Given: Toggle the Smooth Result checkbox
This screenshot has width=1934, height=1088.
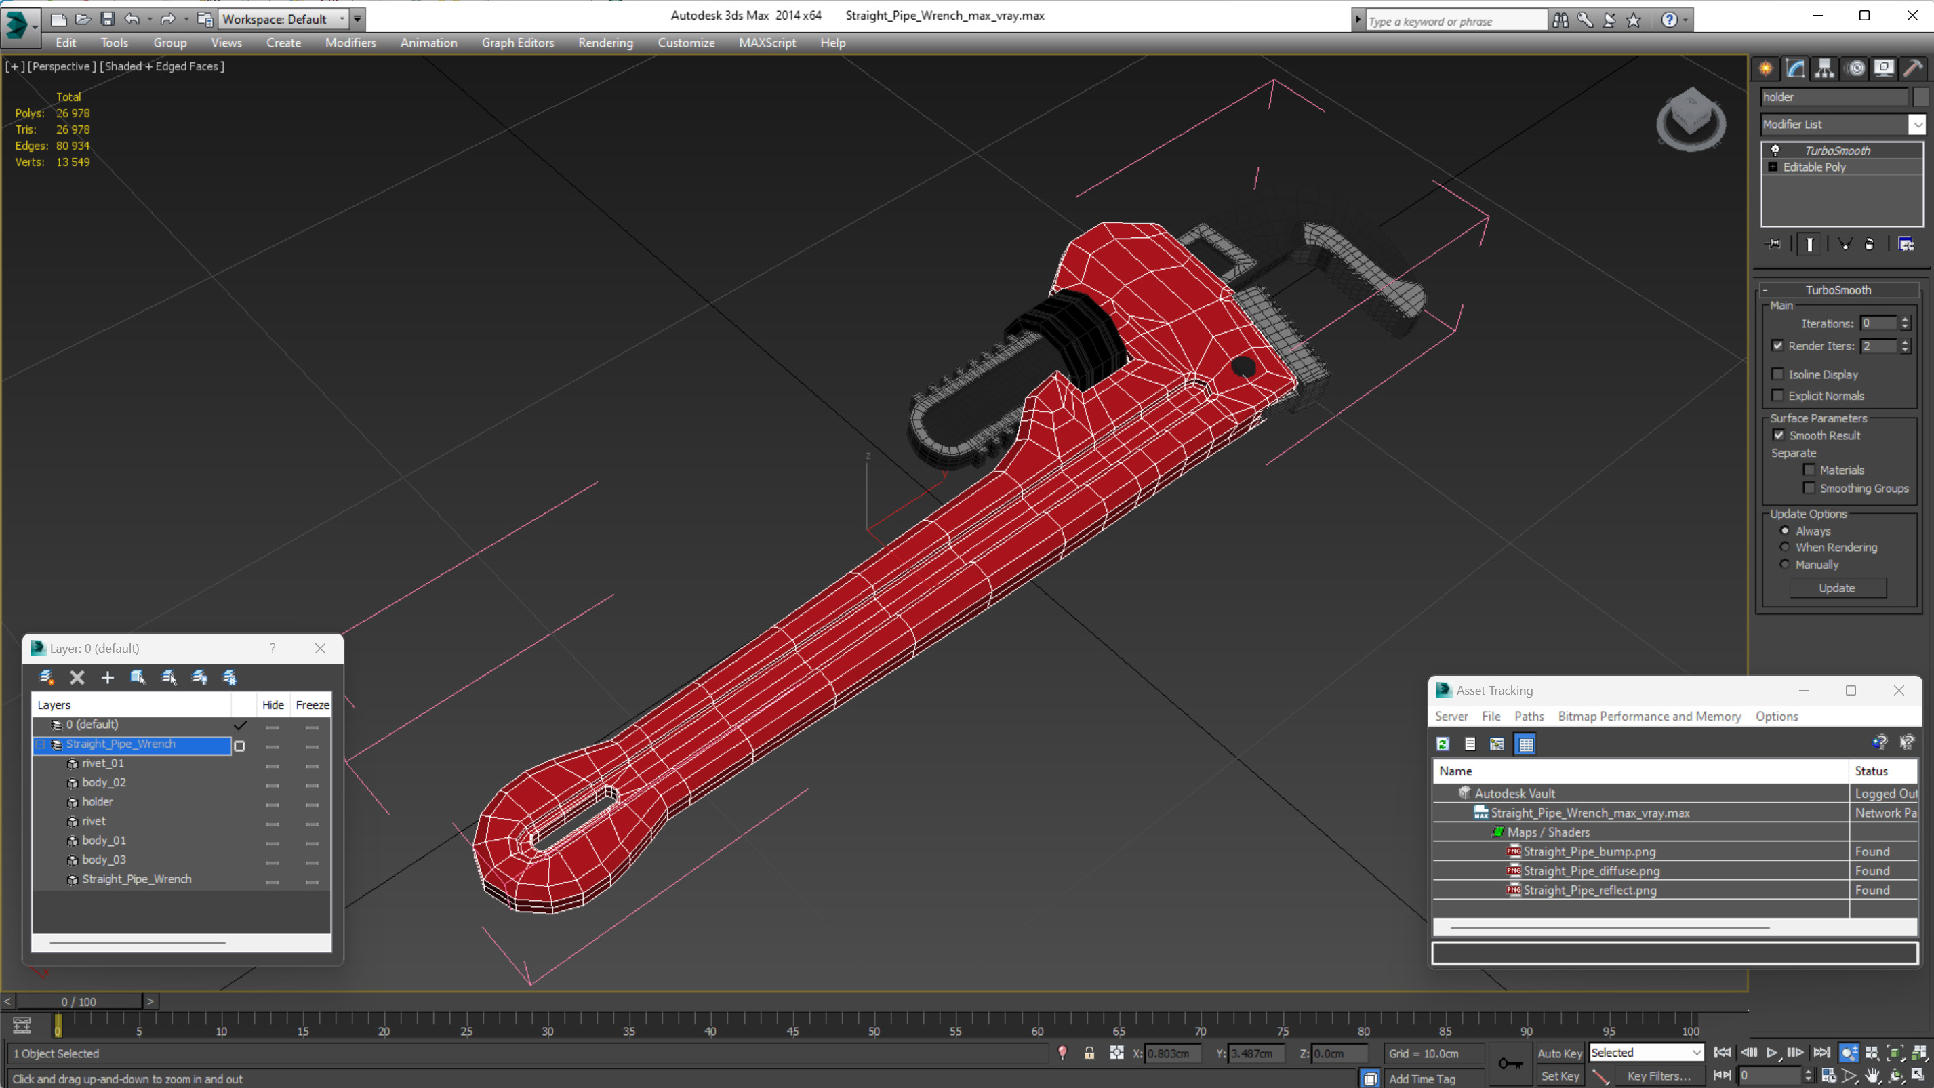Looking at the screenshot, I should click(1779, 435).
